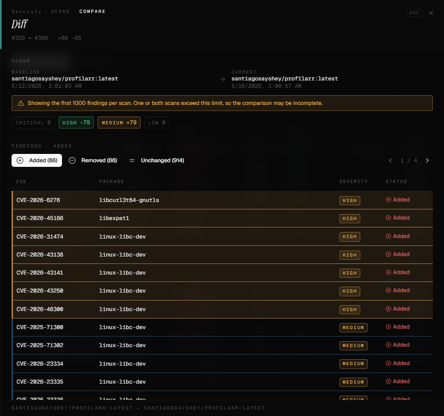Open CVE-2026-45186 finding
This screenshot has width=444, height=416.
click(x=222, y=218)
